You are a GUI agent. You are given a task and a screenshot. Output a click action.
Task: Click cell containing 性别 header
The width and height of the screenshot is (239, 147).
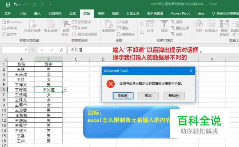click(x=49, y=64)
